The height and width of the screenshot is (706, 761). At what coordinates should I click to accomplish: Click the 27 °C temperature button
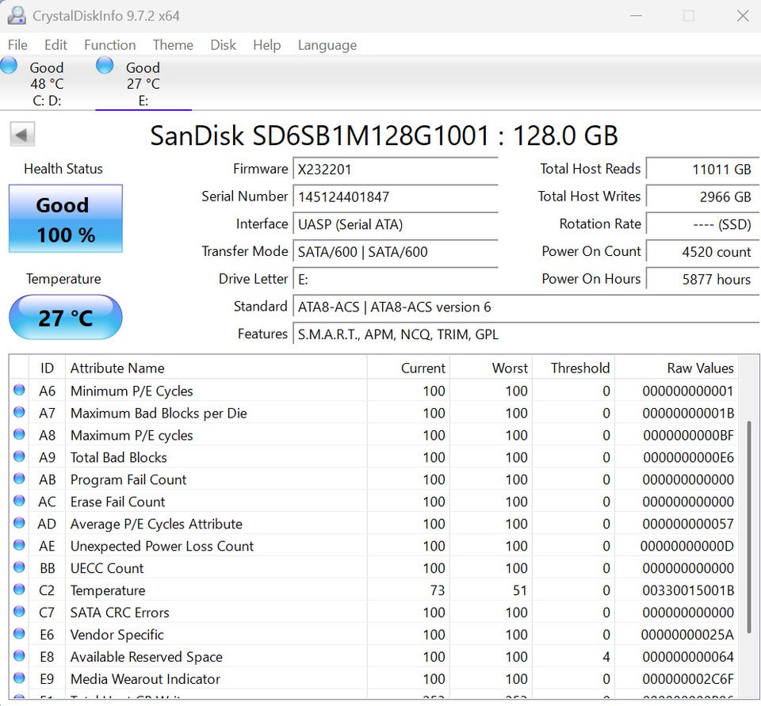66,317
